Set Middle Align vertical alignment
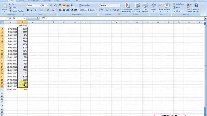 pyautogui.click(x=64, y=5)
